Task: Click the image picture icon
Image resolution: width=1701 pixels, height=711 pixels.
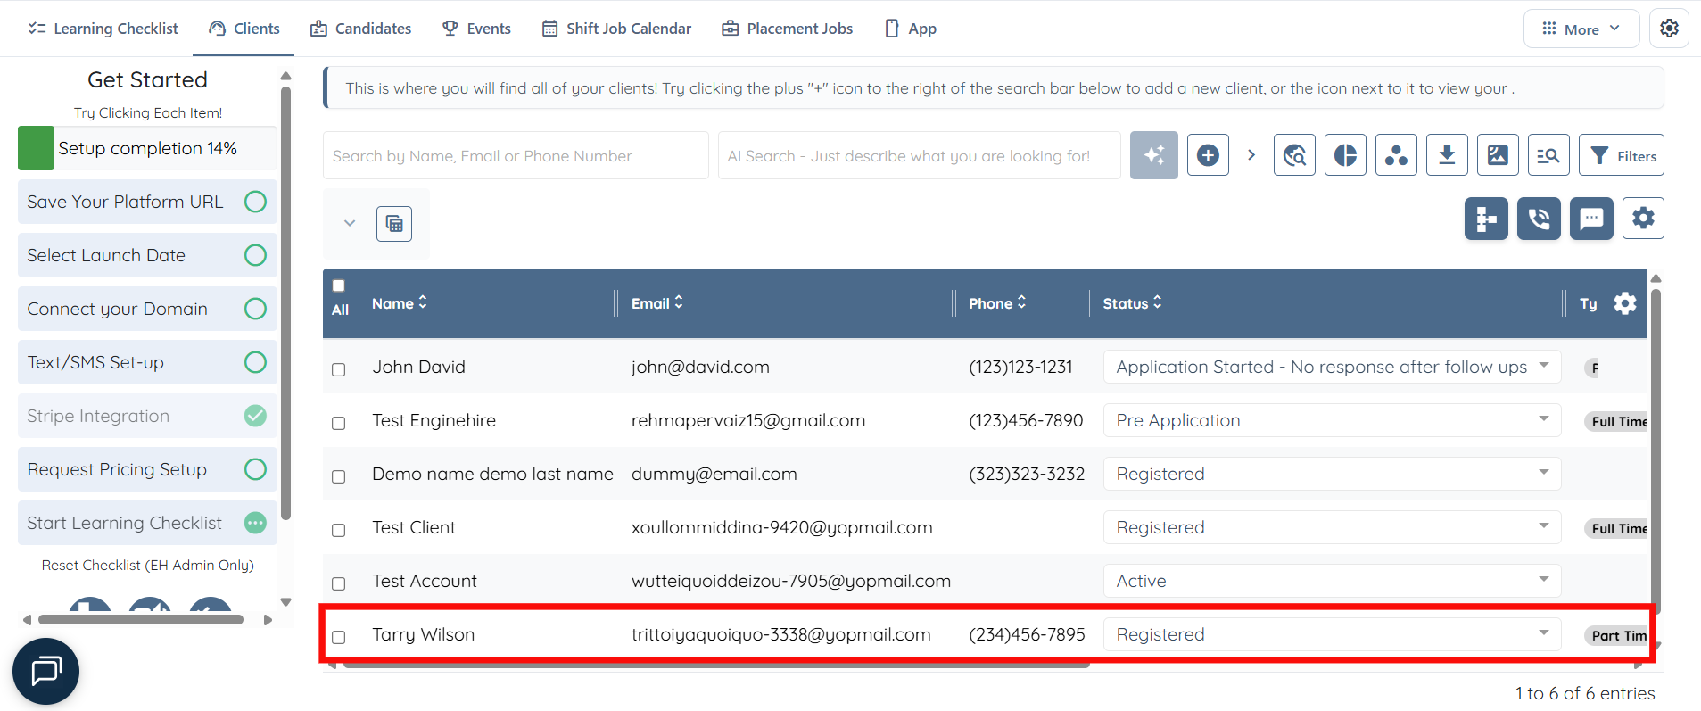Action: 1498,155
